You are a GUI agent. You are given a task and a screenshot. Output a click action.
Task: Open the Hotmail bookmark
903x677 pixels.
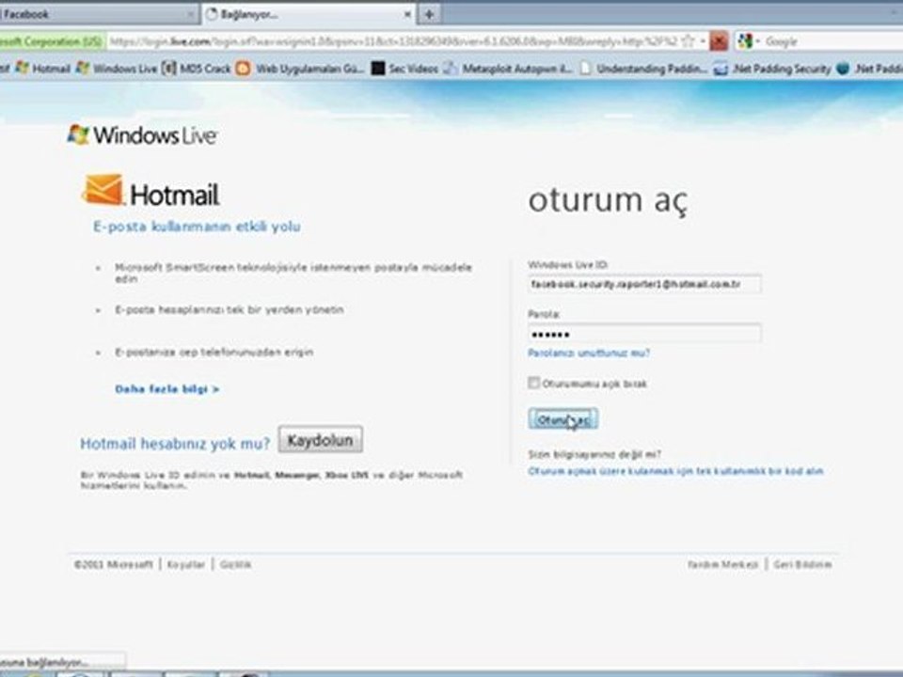pos(43,69)
